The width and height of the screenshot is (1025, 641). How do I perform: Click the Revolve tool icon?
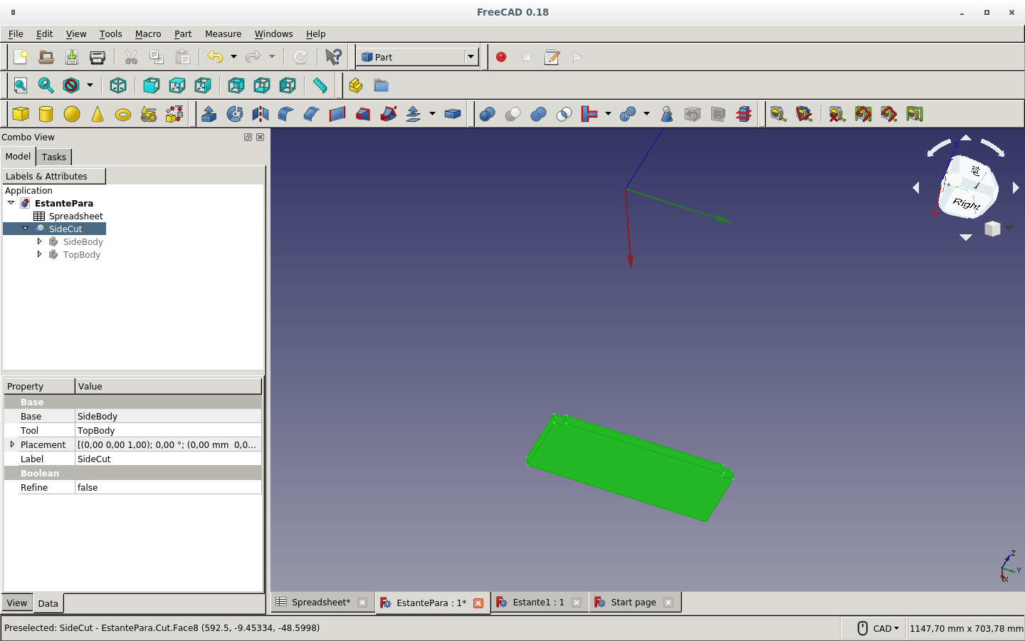pyautogui.click(x=235, y=114)
